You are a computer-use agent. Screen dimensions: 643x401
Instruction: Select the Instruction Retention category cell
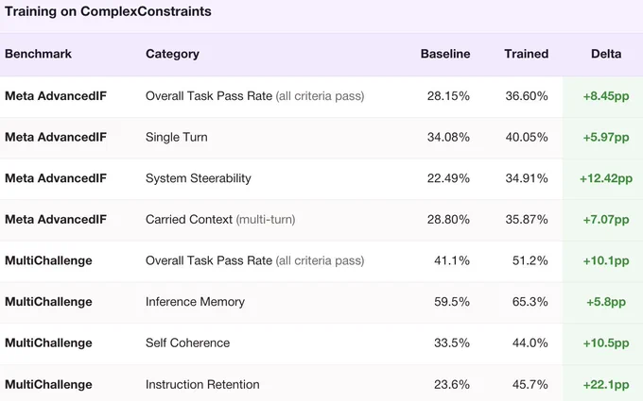pos(202,385)
